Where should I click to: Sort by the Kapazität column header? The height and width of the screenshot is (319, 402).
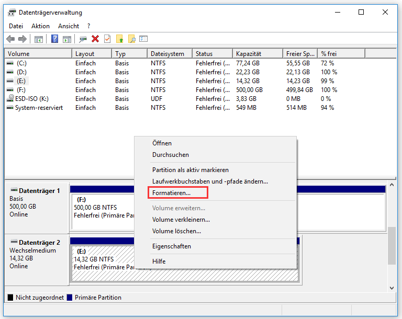coord(258,54)
